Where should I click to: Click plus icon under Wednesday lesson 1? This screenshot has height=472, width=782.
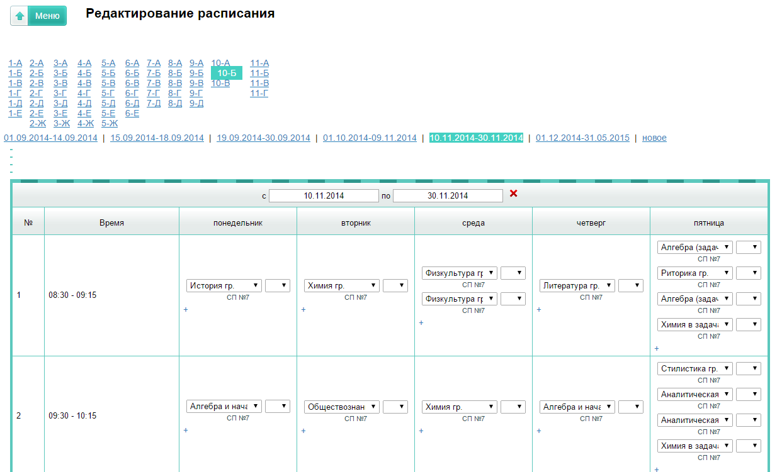(421, 322)
